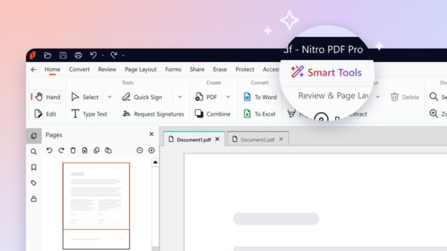Click the ribbon zoom-in magnifier icon

pos(434,114)
